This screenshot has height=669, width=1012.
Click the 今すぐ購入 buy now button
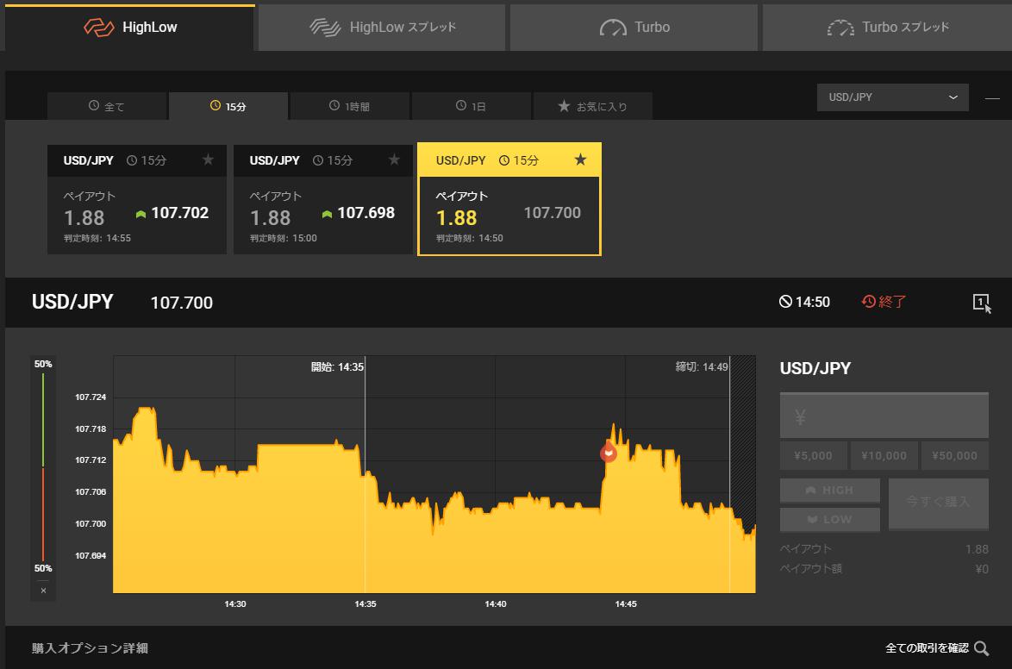[939, 503]
